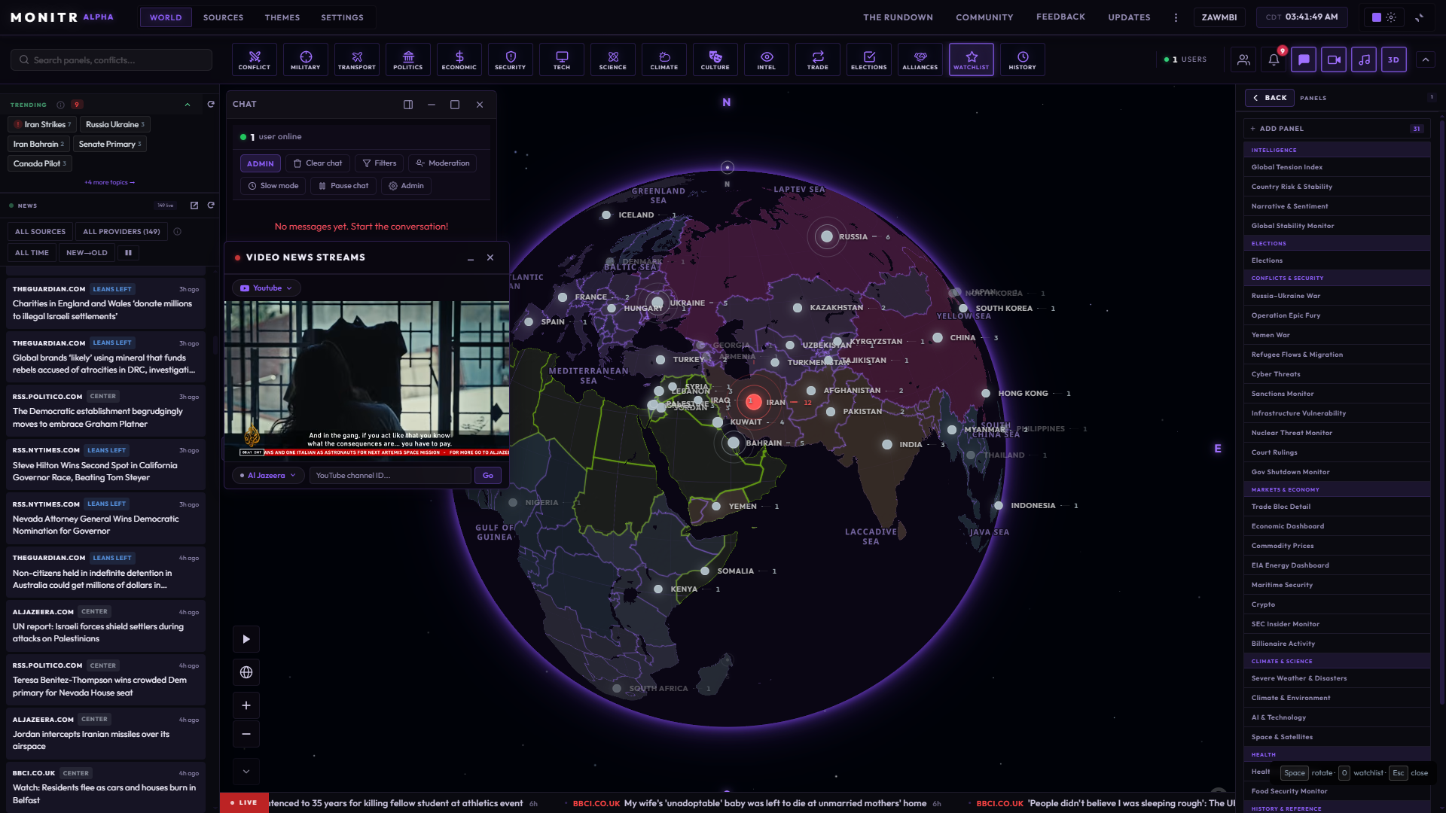Select the Conflict category icon
1446x813 pixels.
coord(255,59)
